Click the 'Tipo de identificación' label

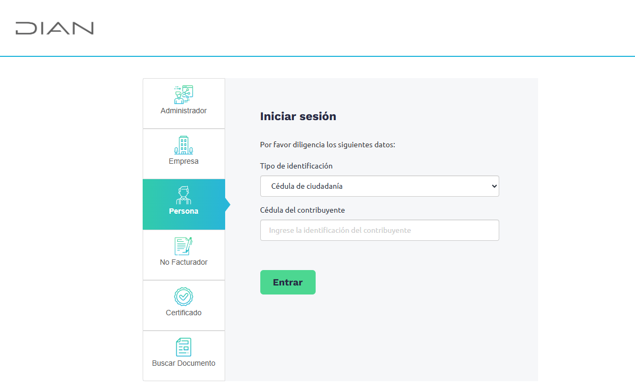(296, 166)
